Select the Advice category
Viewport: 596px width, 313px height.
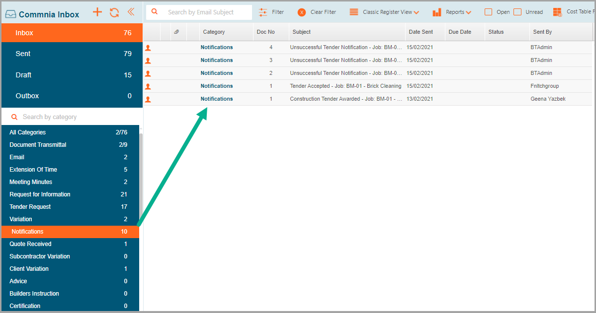pos(70,281)
